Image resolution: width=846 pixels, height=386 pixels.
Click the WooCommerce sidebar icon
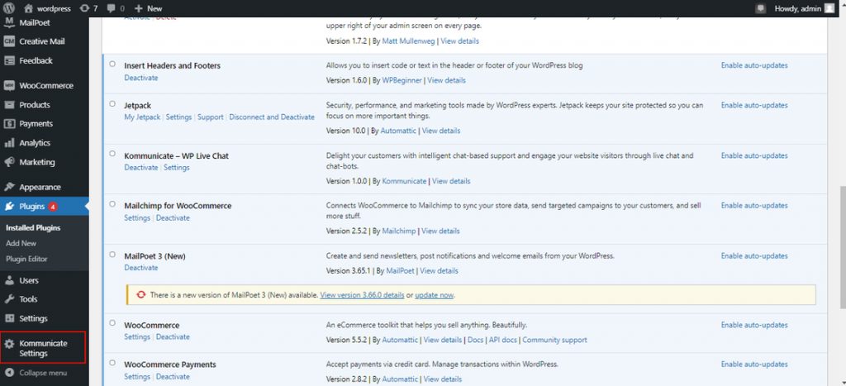9,86
